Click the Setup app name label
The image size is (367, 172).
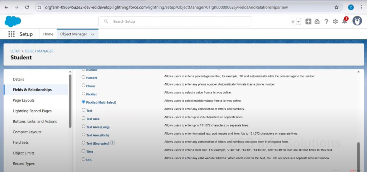pos(26,34)
